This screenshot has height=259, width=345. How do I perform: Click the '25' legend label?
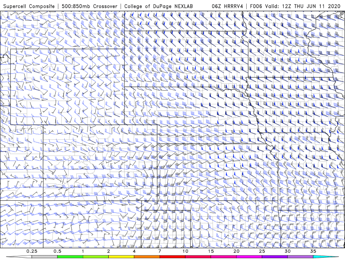pyautogui.click(x=262, y=251)
